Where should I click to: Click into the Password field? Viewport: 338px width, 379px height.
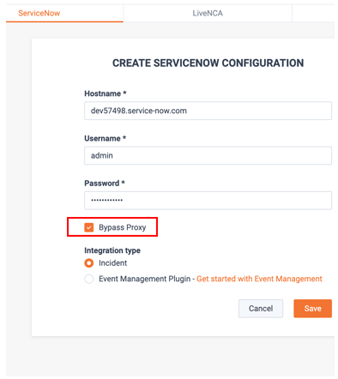tap(208, 200)
